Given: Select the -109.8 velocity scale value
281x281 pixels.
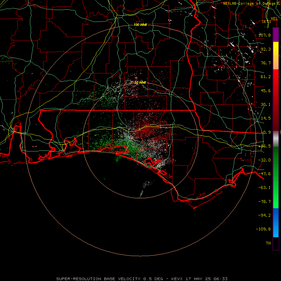Looking at the screenshot, I should click(263, 229).
